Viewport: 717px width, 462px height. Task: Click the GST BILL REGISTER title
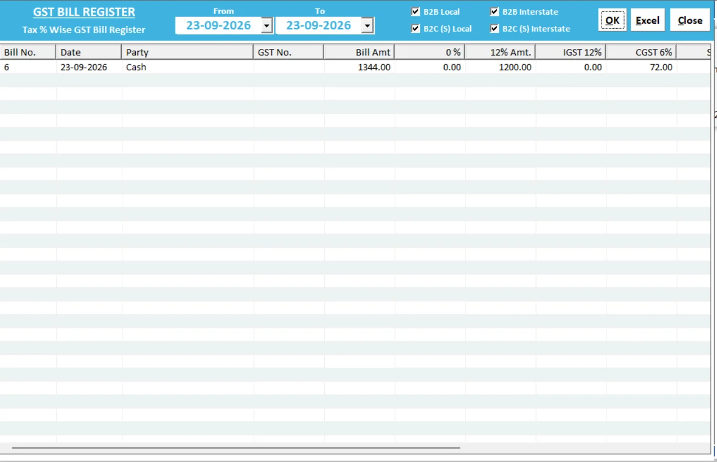pos(84,12)
